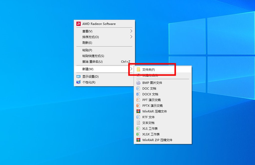Select 撤消 重命名 menu entry
The height and width of the screenshot is (165, 255).
click(x=92, y=62)
